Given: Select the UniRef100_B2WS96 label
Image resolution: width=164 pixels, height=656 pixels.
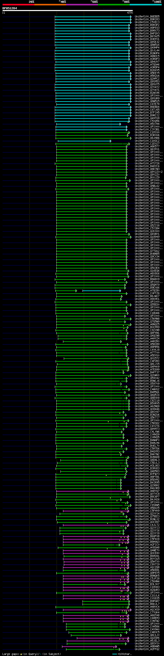Looking at the screenshot, I should (147, 93).
